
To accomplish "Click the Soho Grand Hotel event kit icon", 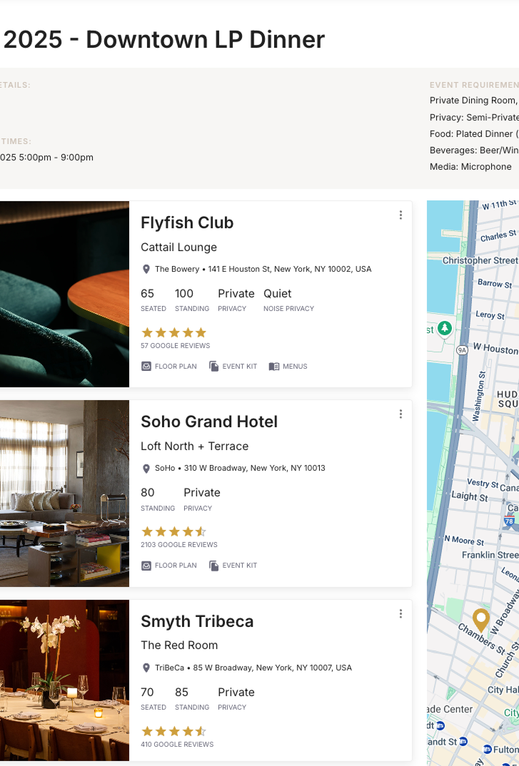I will 213,566.
